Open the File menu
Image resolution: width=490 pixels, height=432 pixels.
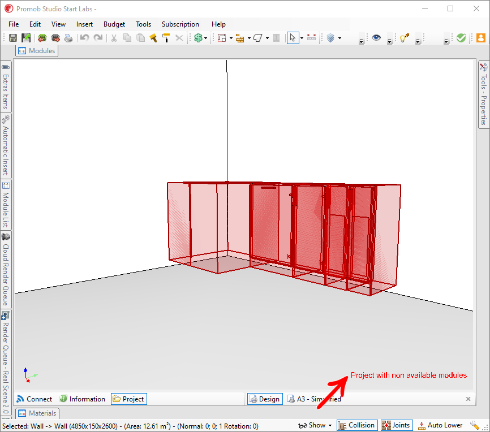coord(14,24)
